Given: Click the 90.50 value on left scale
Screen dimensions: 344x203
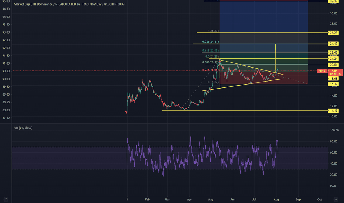Looking at the screenshot, I should click(x=6, y=71).
